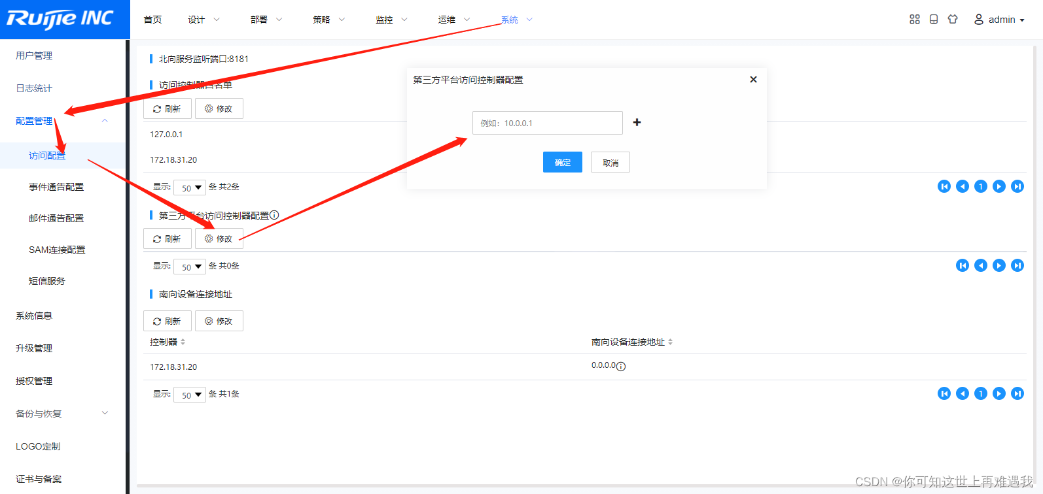
Task: Open 首页 in top navigation
Action: click(x=152, y=20)
